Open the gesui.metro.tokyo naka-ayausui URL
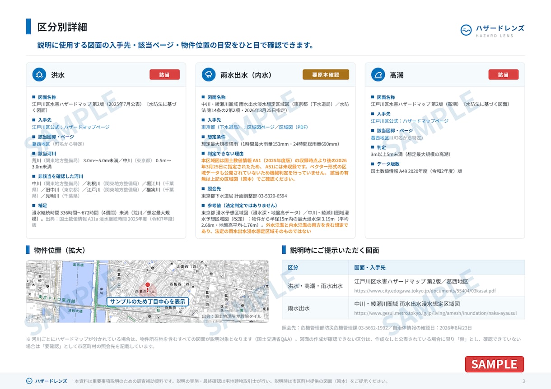Image resolution: width=551 pixels, height=389 pixels. point(435,313)
